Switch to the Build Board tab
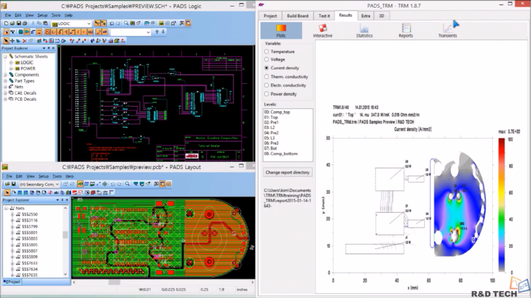 point(298,16)
